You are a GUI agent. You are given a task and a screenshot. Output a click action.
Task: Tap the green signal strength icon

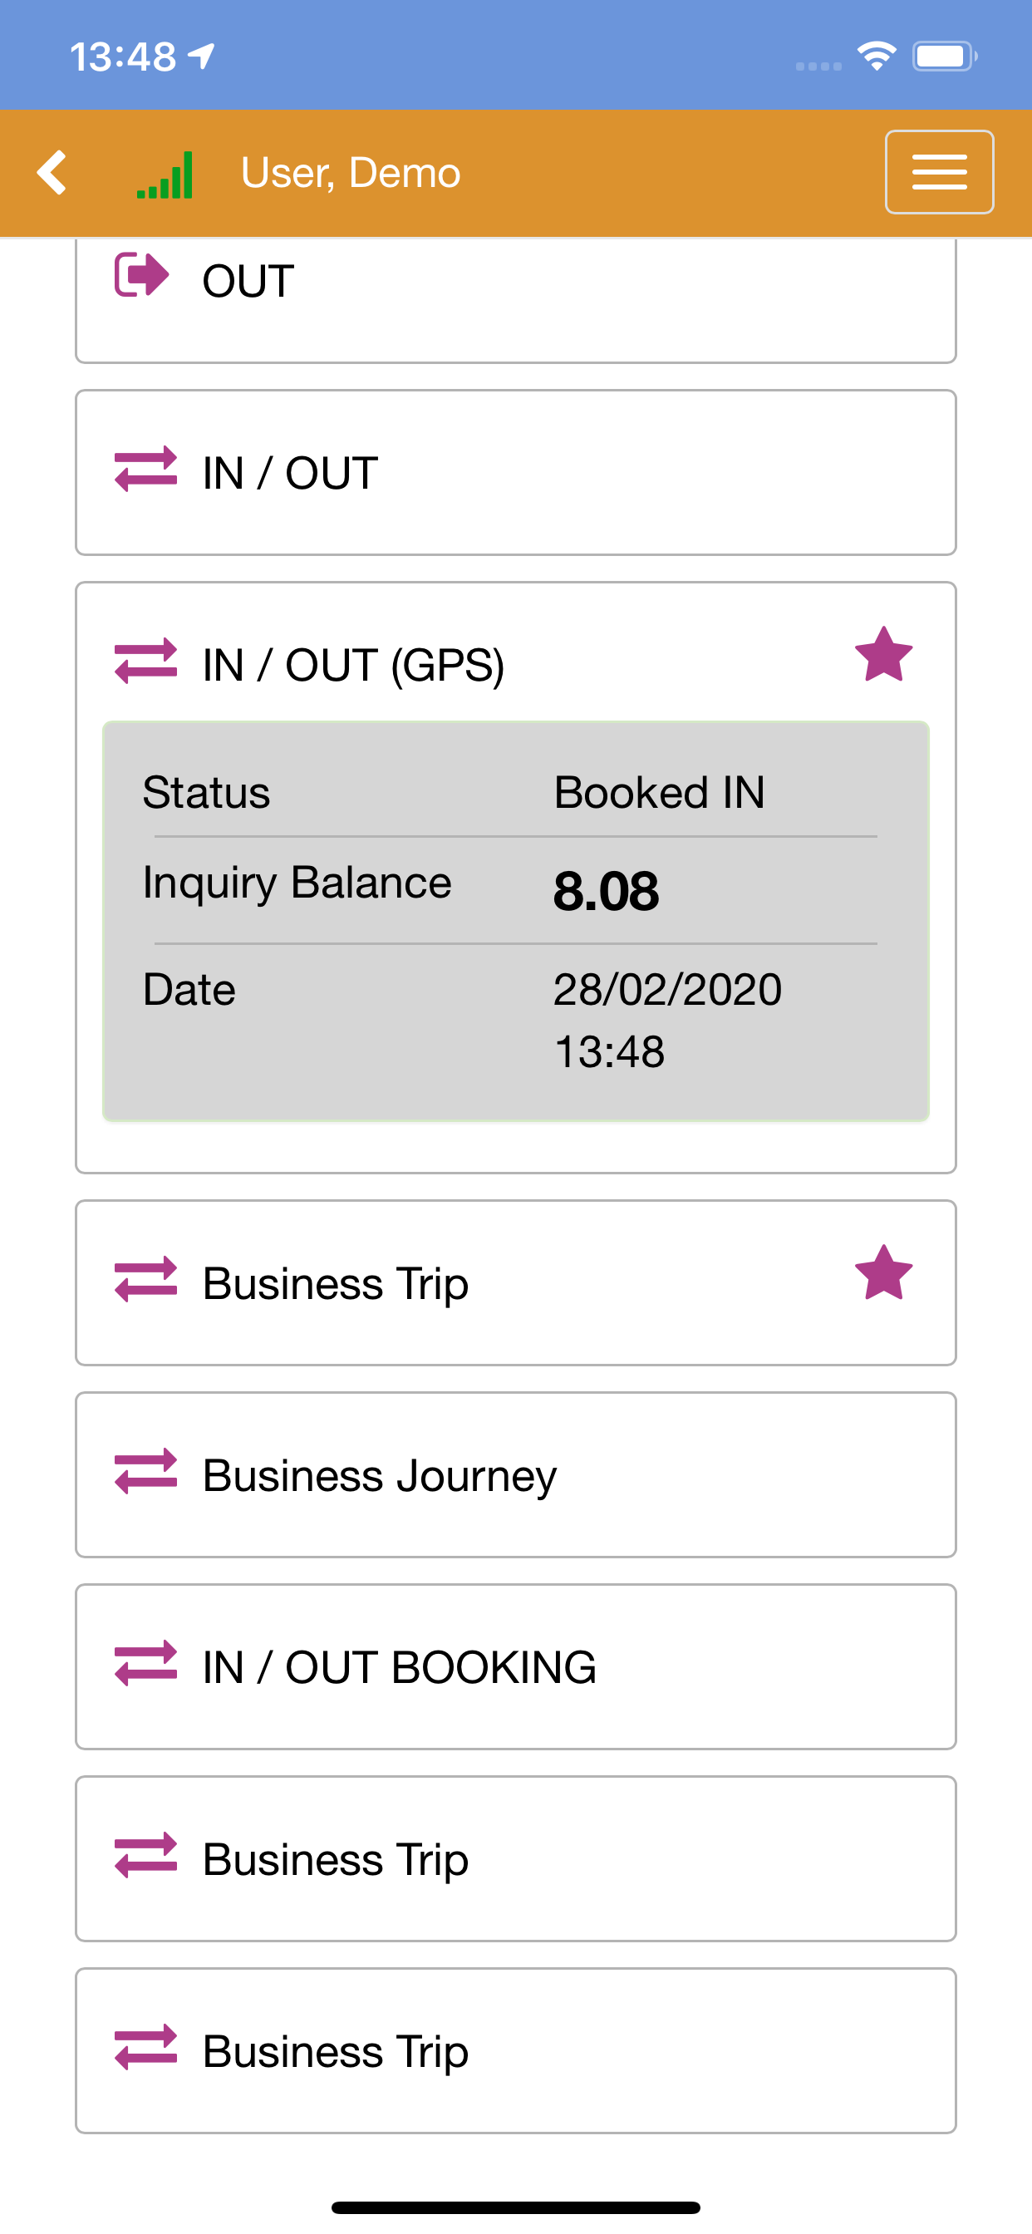click(165, 175)
